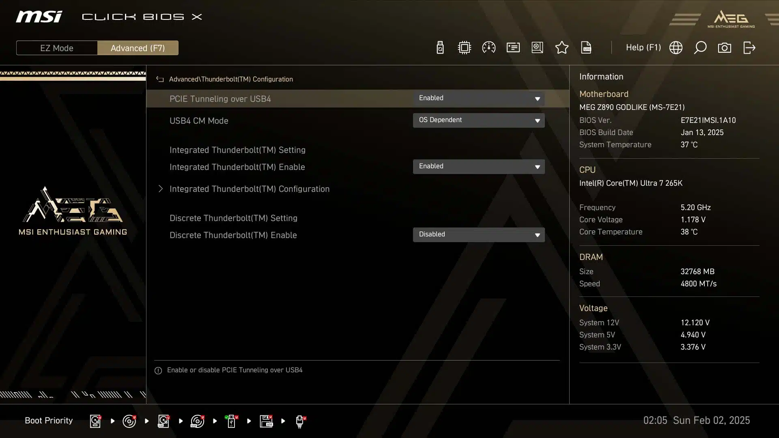This screenshot has width=779, height=438.
Task: Click the MEG Enthusiast Gaming logo top right
Action: [x=731, y=19]
